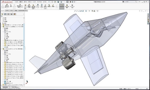Click the Speedpak update icon
This screenshot has height=90, width=150.
click(x=67, y=6)
